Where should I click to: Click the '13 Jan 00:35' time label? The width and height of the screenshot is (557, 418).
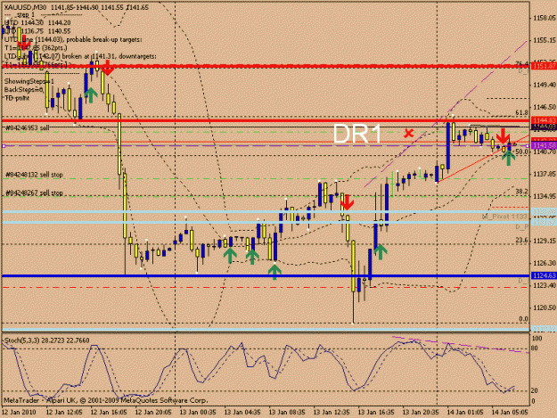(198, 412)
